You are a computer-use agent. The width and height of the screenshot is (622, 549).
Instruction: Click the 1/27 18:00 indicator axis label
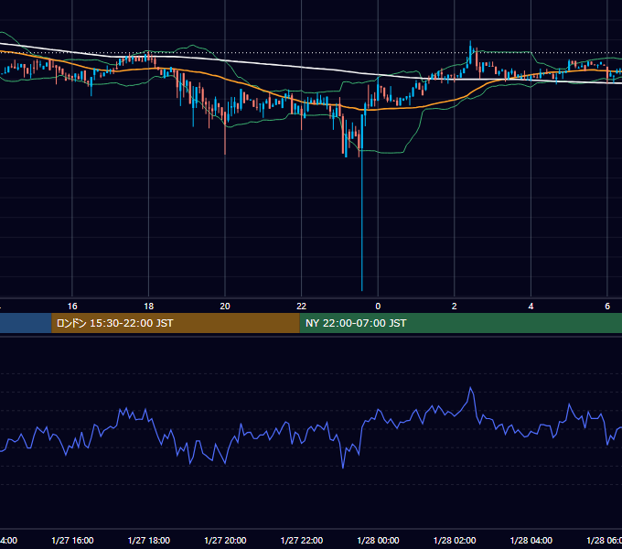[149, 540]
